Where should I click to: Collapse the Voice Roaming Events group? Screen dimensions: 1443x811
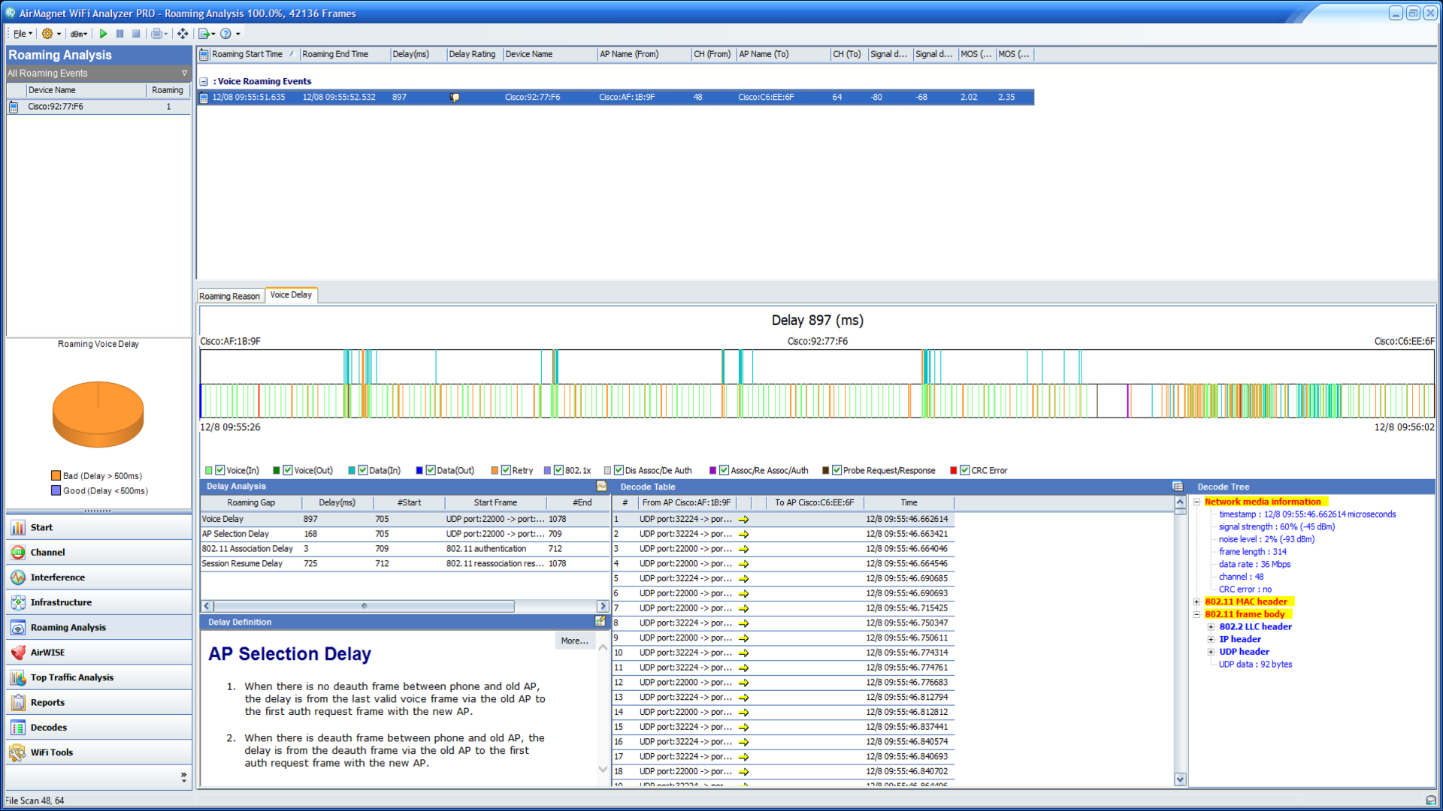(202, 81)
